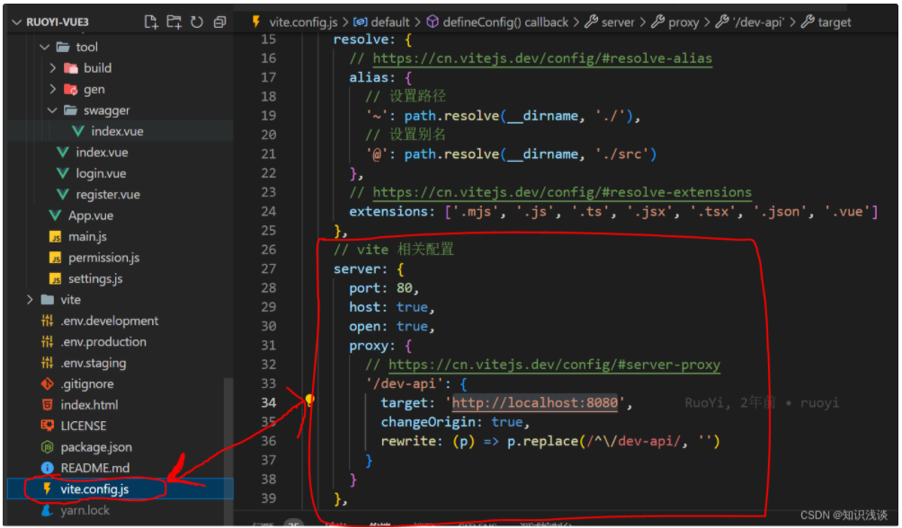Open App.vue file
This screenshot has width=902, height=528.
point(91,216)
